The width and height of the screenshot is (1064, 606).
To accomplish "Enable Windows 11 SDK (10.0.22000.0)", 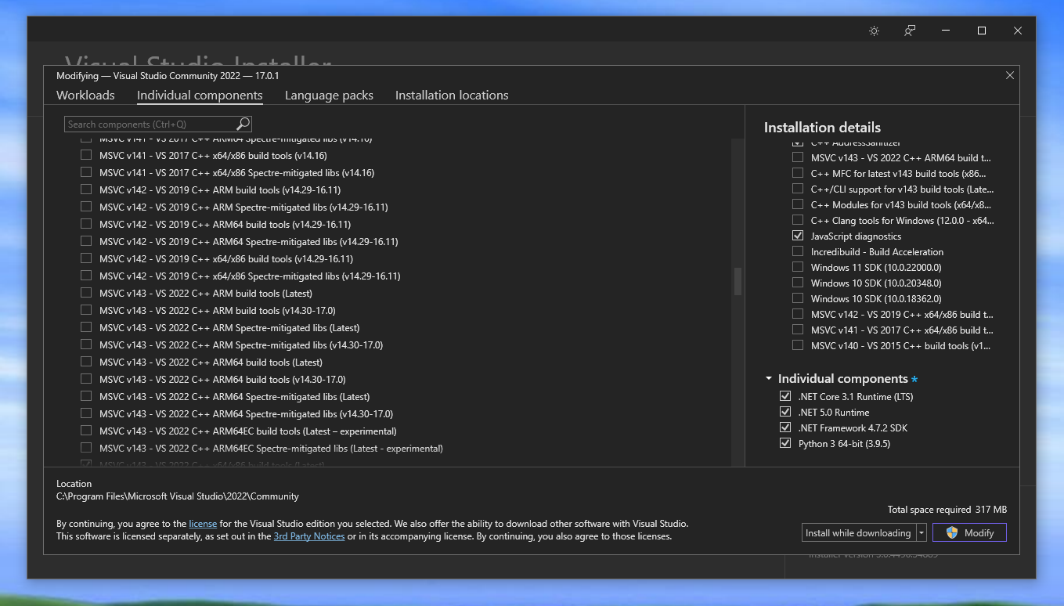I will (798, 267).
